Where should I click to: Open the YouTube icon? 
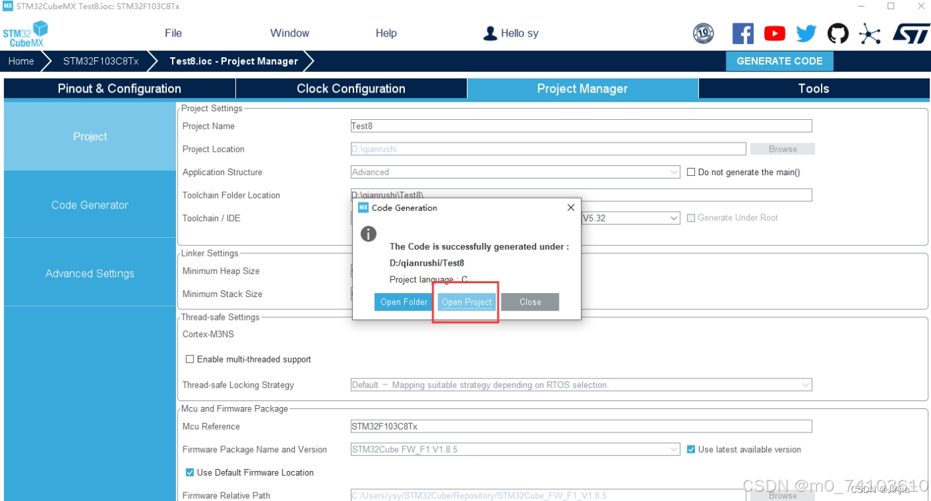(774, 33)
